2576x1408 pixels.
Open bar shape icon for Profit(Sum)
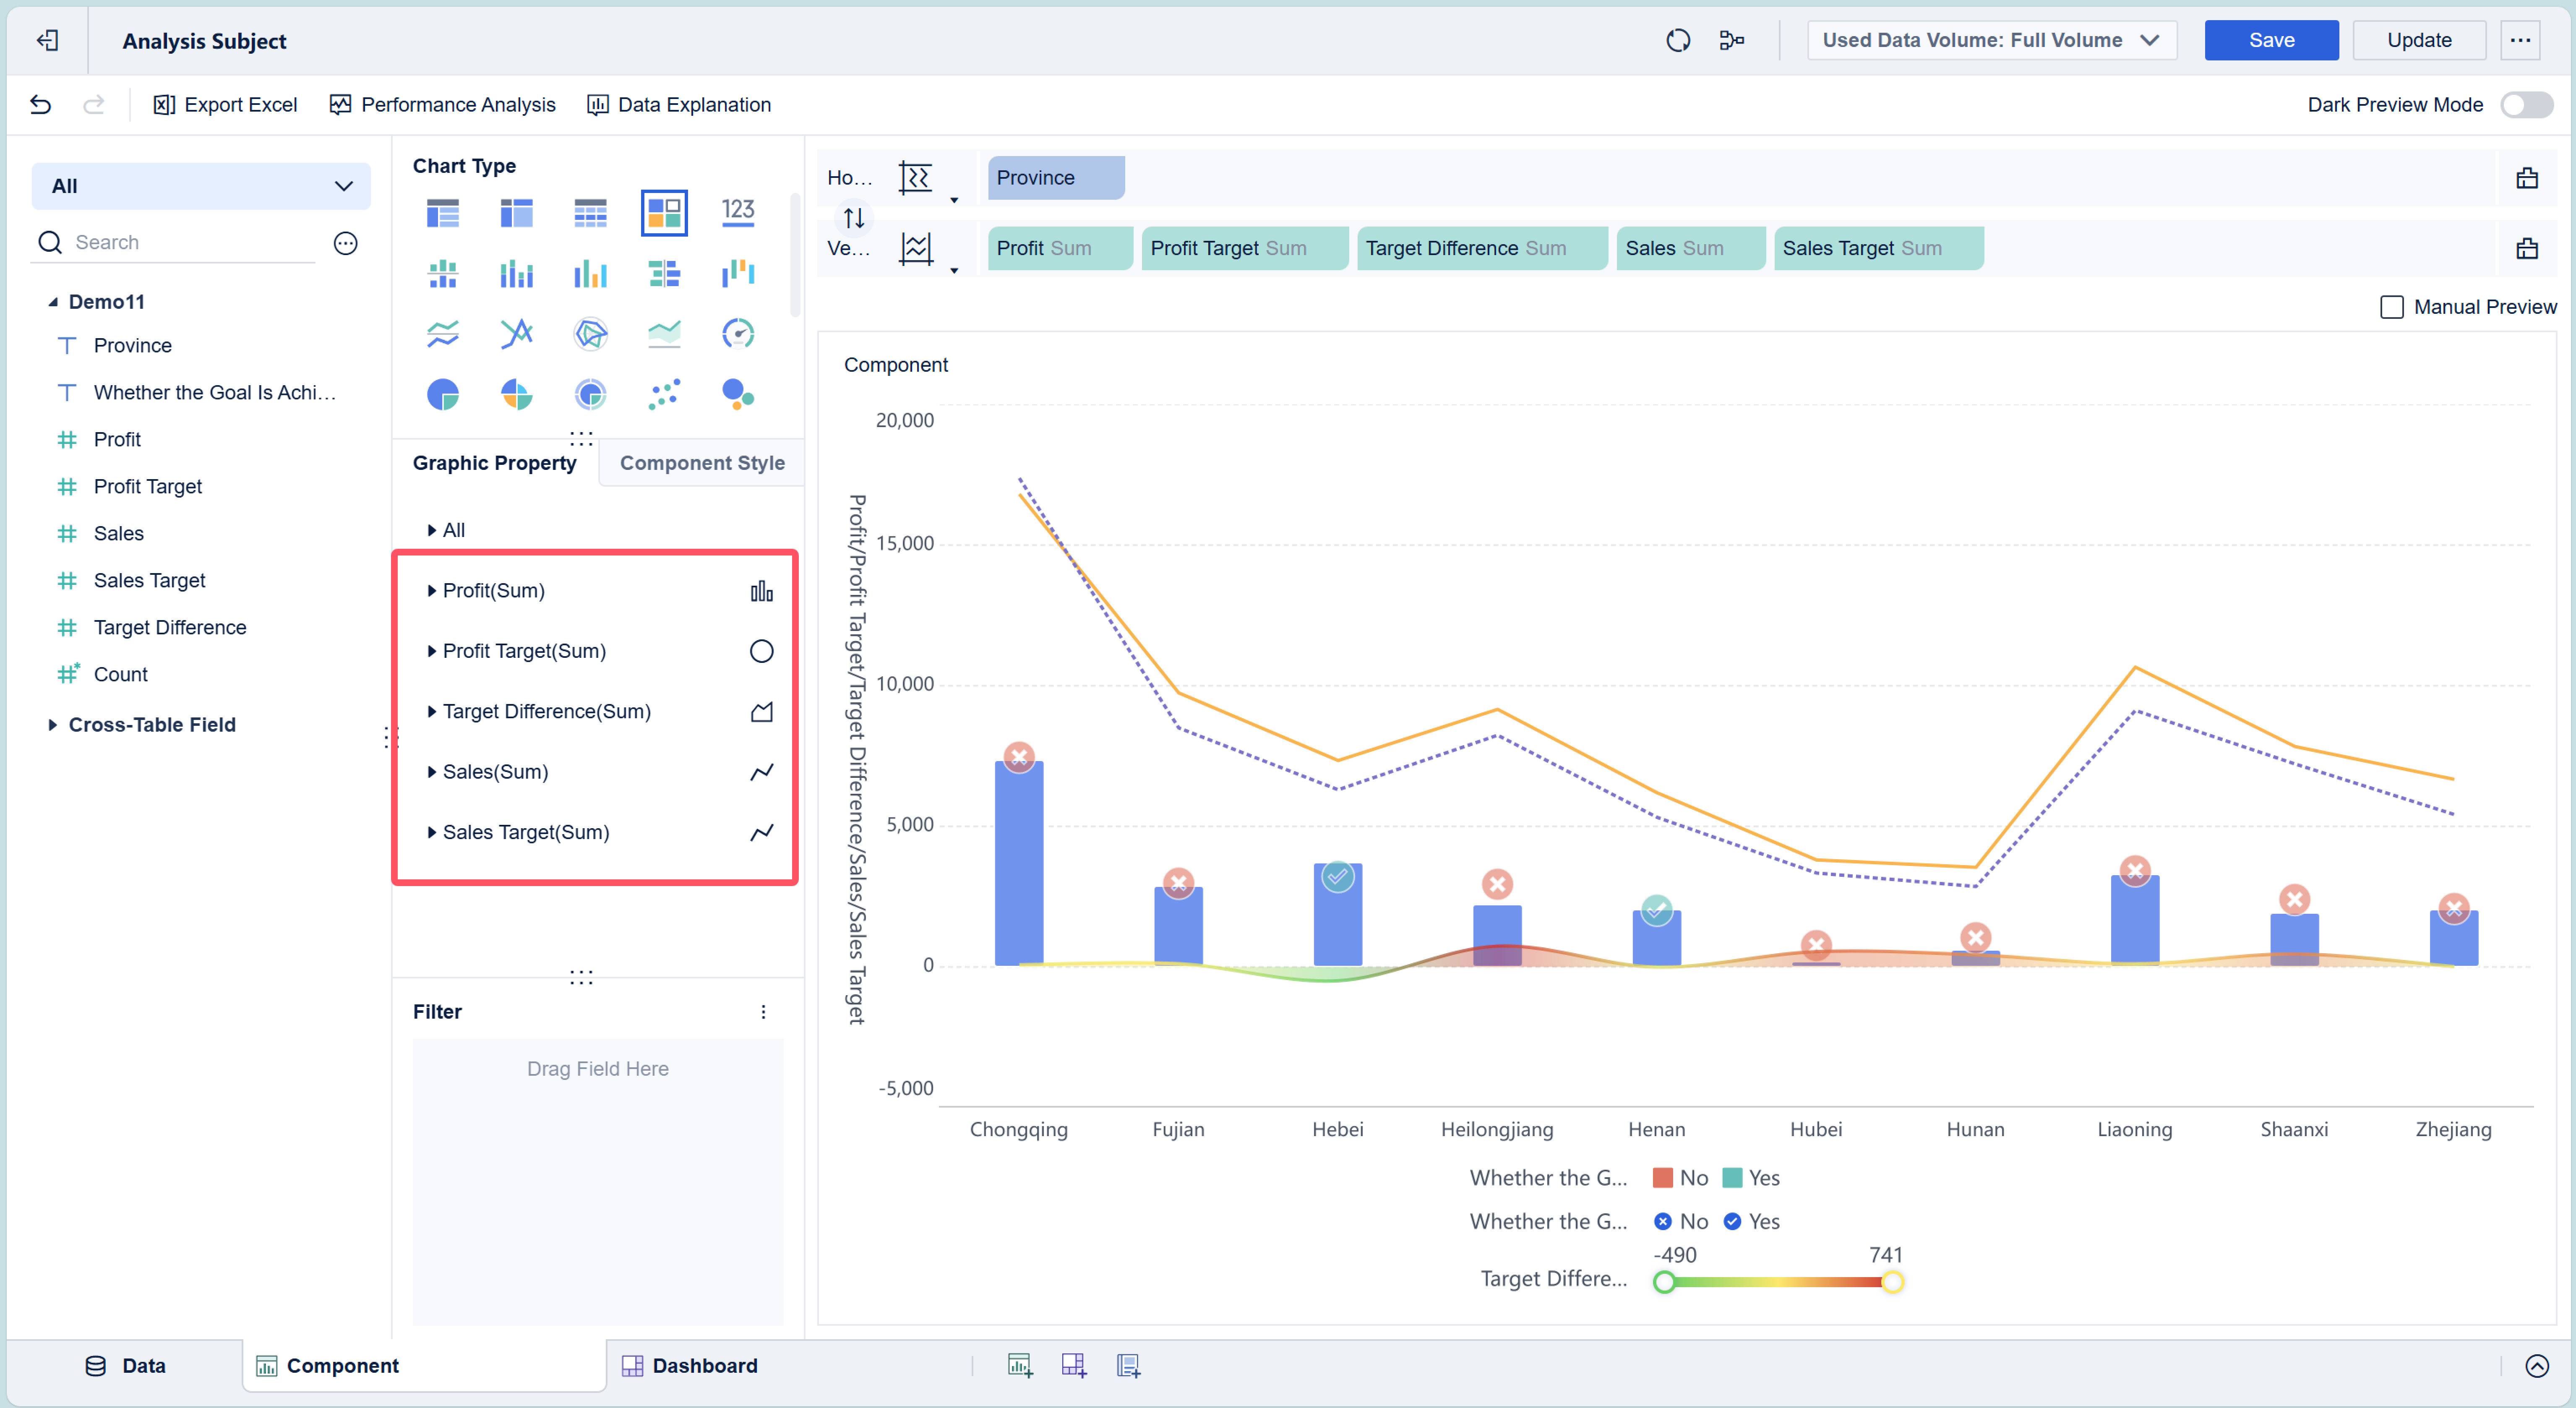761,591
